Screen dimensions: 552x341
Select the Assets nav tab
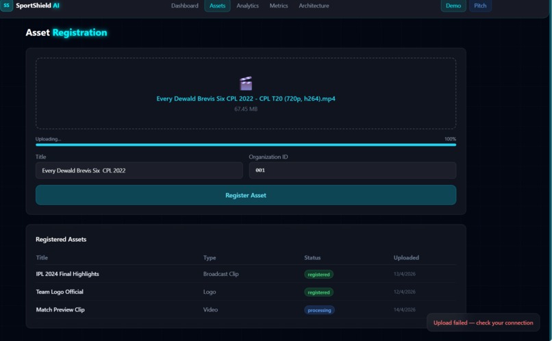pos(217,5)
